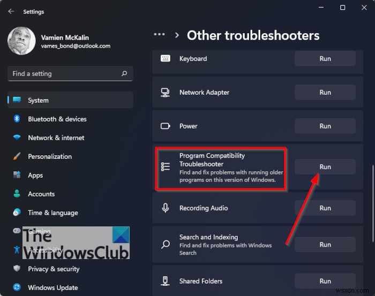Maximize the Settings window
Viewport: 375px width, 296px height.
(x=342, y=7)
